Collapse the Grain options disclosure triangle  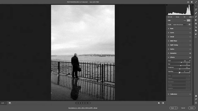tap(190, 61)
